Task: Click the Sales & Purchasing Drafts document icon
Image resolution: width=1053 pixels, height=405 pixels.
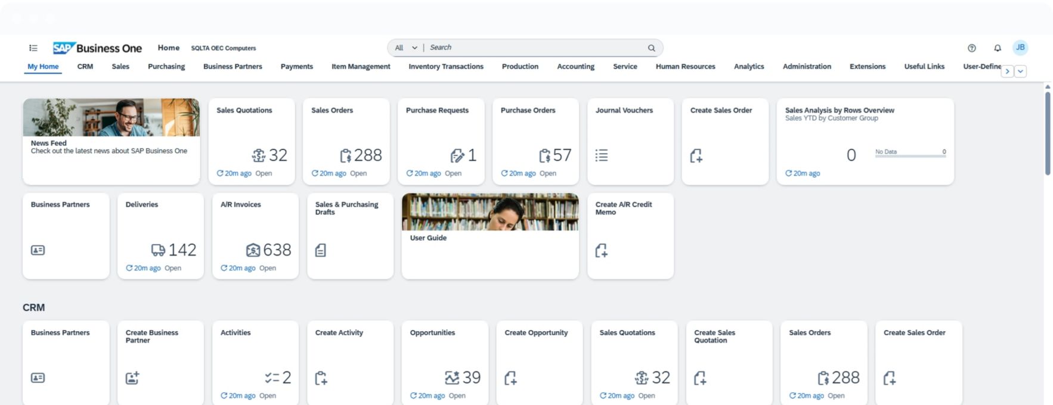Action: tap(321, 251)
